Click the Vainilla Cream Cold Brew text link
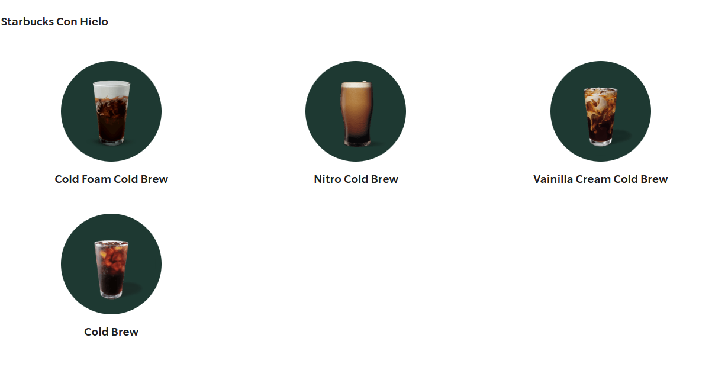This screenshot has width=712, height=370. click(601, 179)
